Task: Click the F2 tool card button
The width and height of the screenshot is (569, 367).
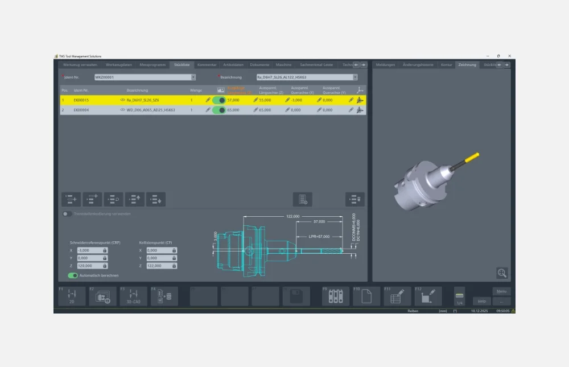Action: (103, 296)
